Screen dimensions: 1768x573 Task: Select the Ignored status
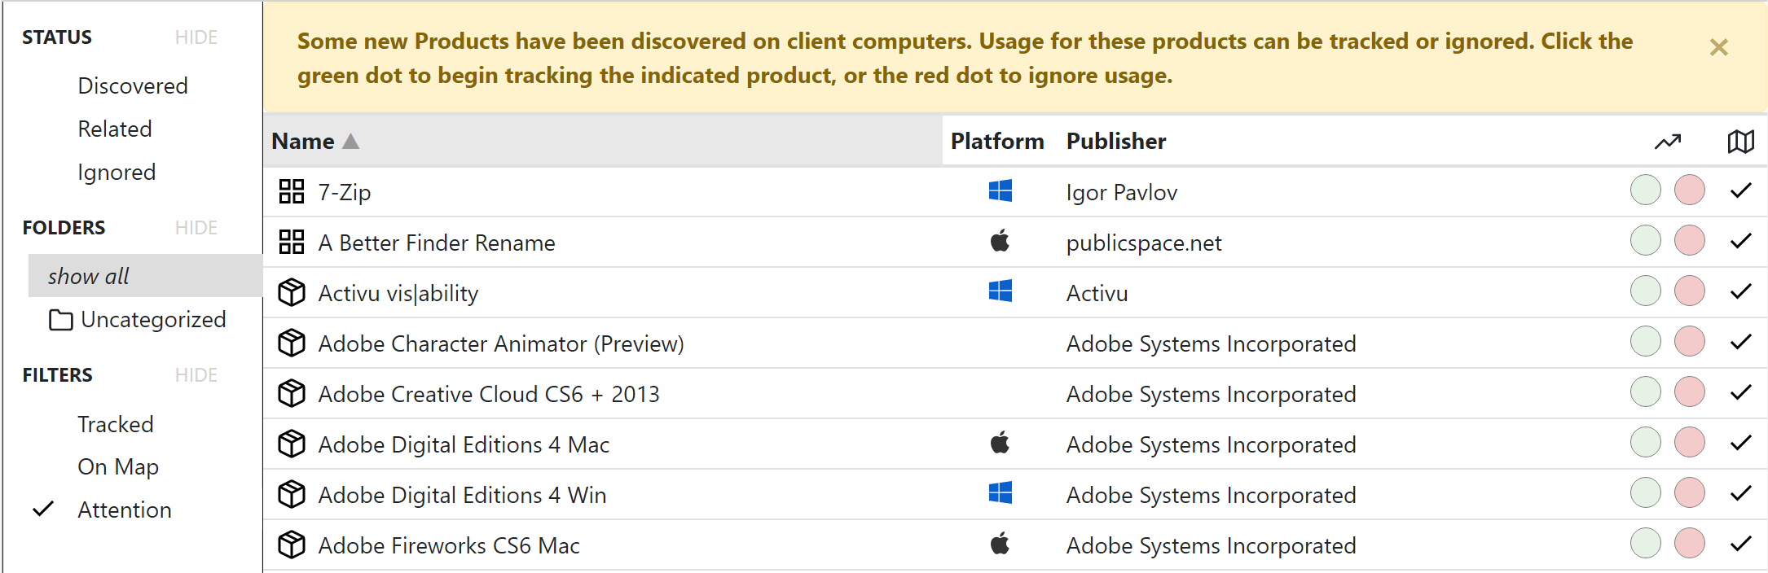pos(117,172)
